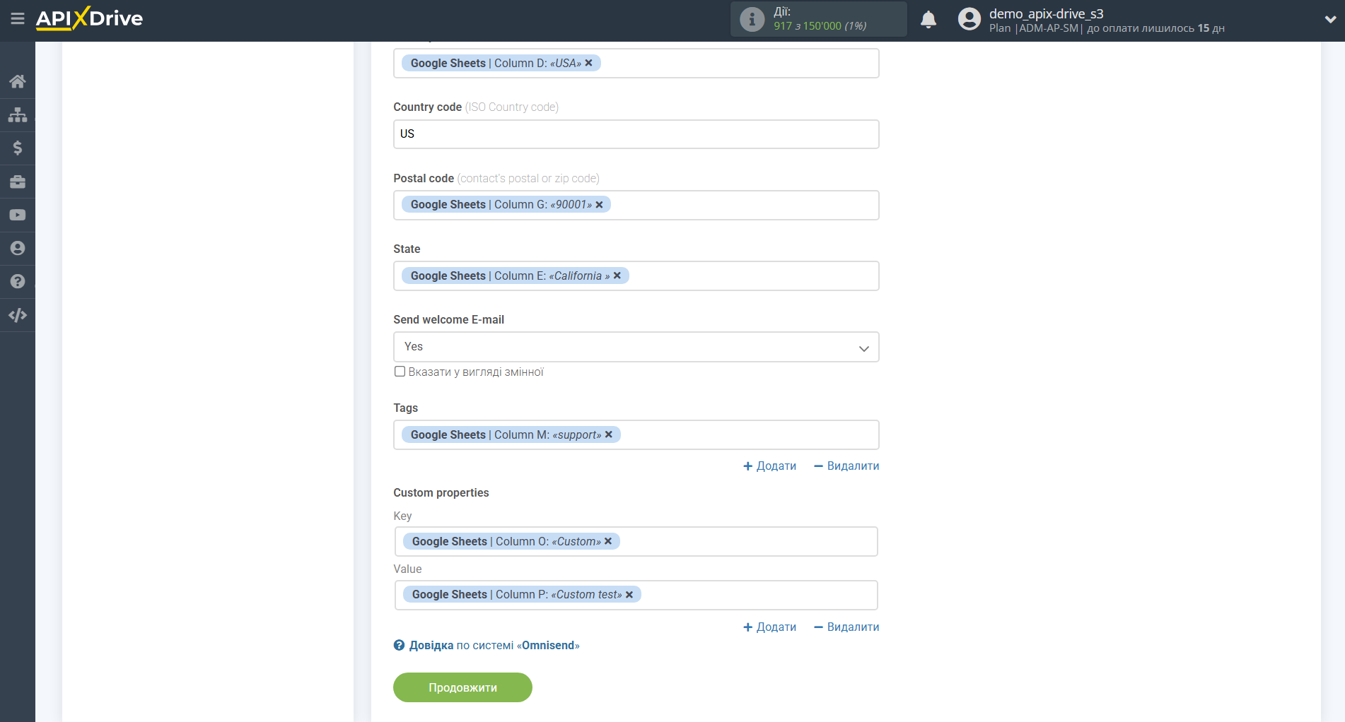Enable 'Вказати у вигляді змінної' checkbox

point(400,372)
